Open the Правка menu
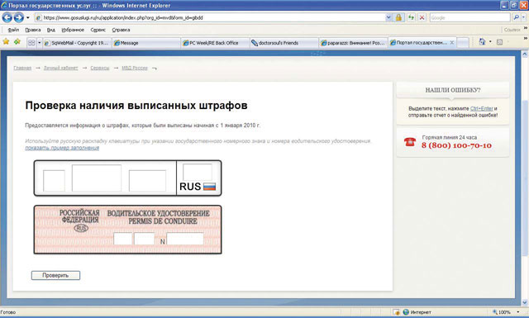This screenshot has width=529, height=318. 33,30
